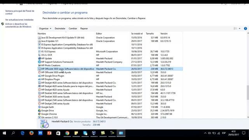The width and height of the screenshot is (249, 140).
Task: Open PowerPoint from the taskbar
Action: (x=49, y=133)
